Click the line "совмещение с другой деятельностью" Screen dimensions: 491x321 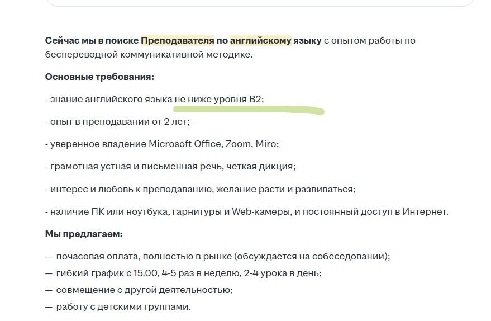144,290
